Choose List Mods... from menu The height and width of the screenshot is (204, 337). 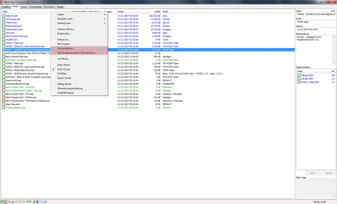click(79, 59)
